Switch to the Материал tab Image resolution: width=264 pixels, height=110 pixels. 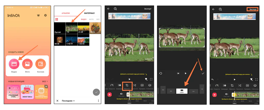(89, 13)
